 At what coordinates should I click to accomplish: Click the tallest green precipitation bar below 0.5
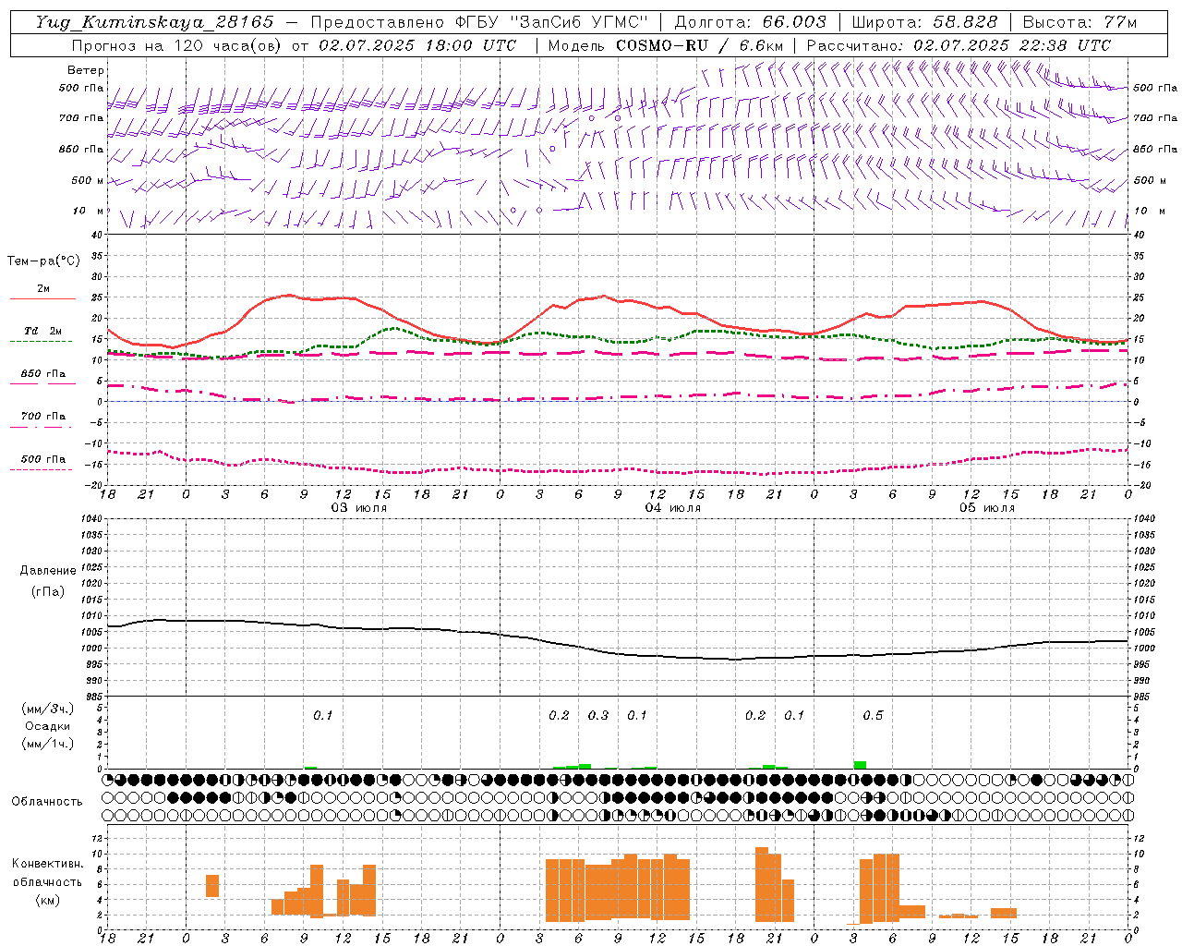coord(860,765)
